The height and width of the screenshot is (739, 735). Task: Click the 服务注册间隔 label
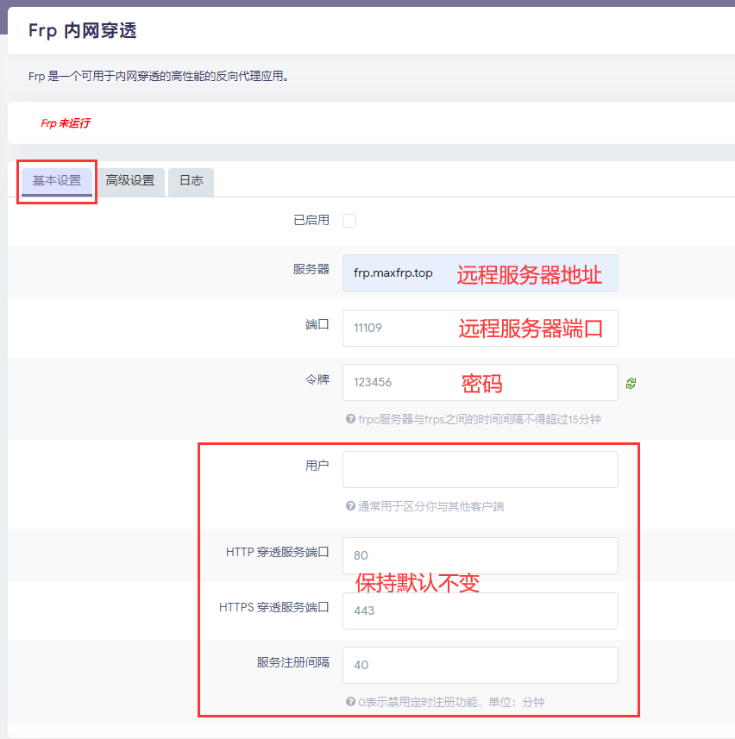pyautogui.click(x=292, y=662)
